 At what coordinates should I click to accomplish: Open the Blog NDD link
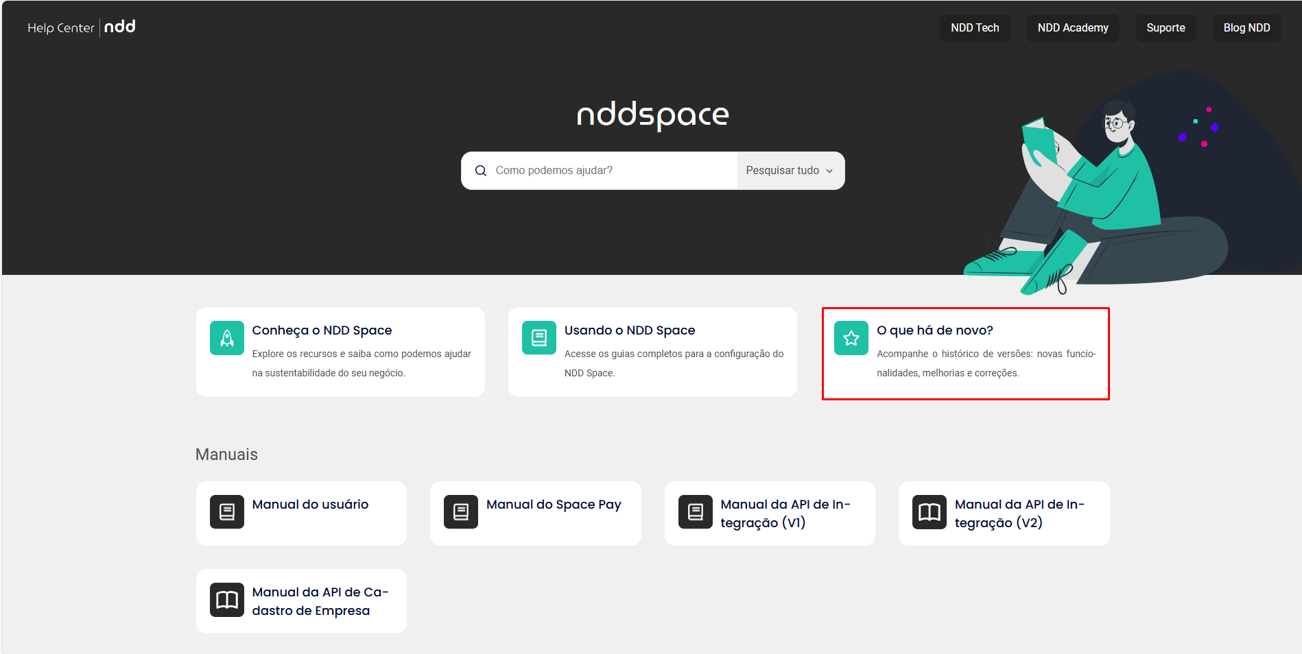click(x=1246, y=28)
